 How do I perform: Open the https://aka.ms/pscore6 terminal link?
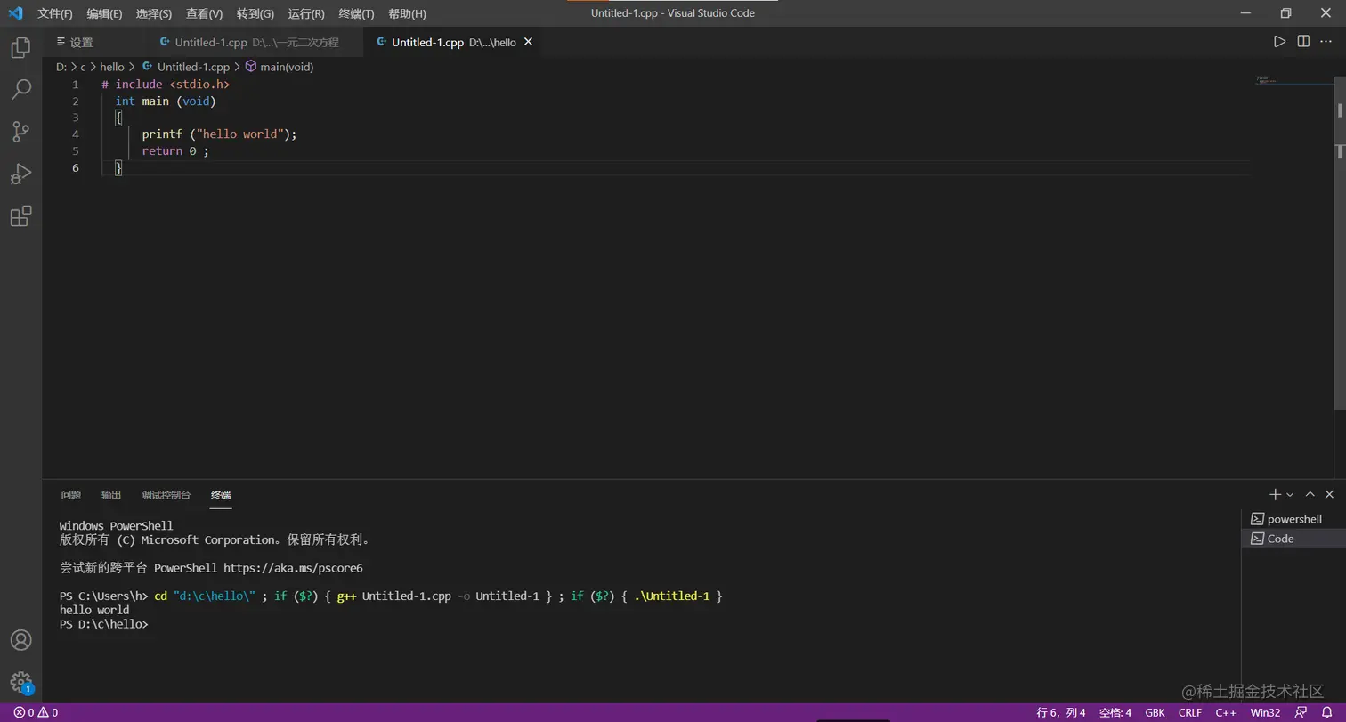click(x=293, y=568)
